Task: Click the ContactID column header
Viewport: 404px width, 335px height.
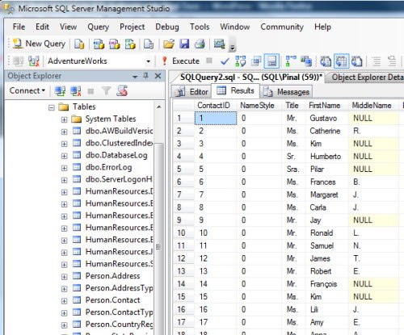Action: click(x=216, y=105)
